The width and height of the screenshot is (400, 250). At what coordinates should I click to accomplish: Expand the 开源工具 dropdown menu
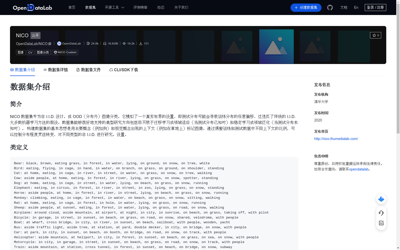114,7
